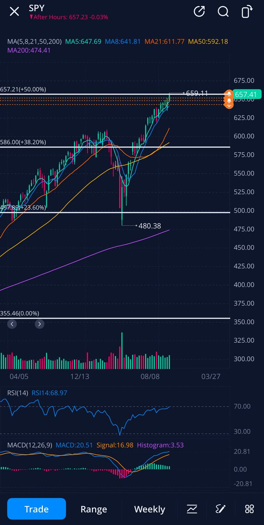Image resolution: width=264 pixels, height=525 pixels.
Task: Open MA(5,8,21,50,200) indicator settings
Action: 35,42
